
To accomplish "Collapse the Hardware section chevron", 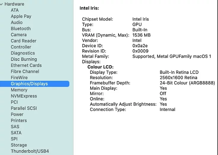I will pos(1,4).
